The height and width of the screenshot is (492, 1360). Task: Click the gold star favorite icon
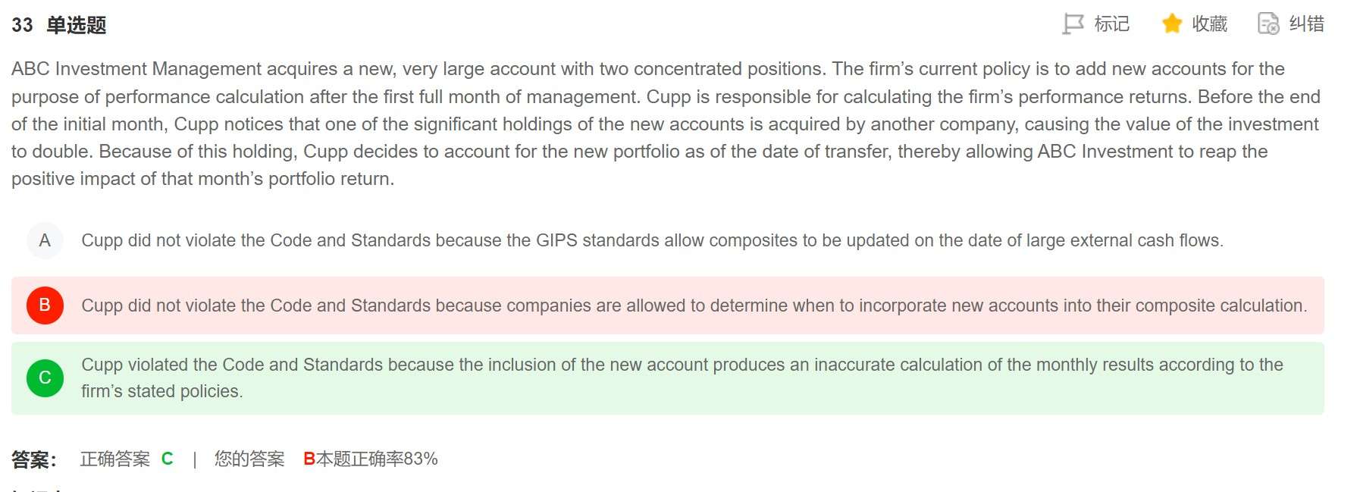1171,24
